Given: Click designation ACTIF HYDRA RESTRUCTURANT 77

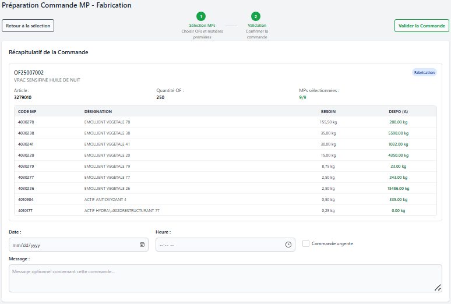Looking at the screenshot, I should (x=122, y=210).
